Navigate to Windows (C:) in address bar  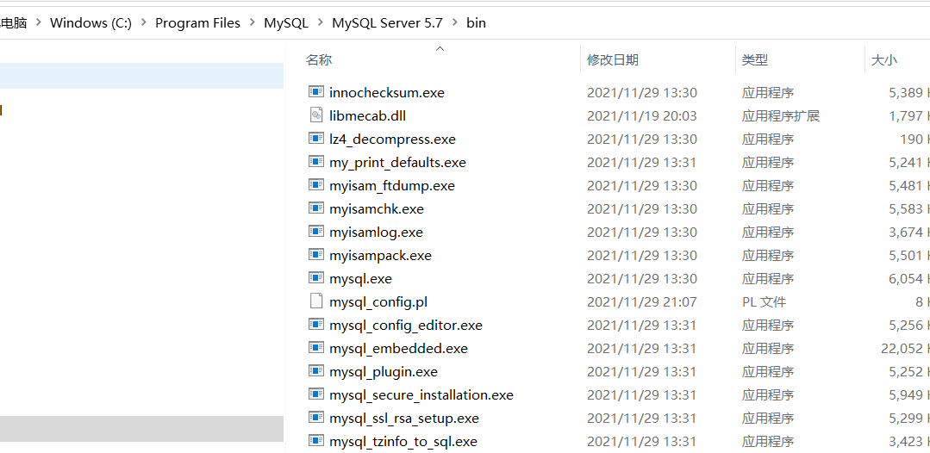pos(91,22)
